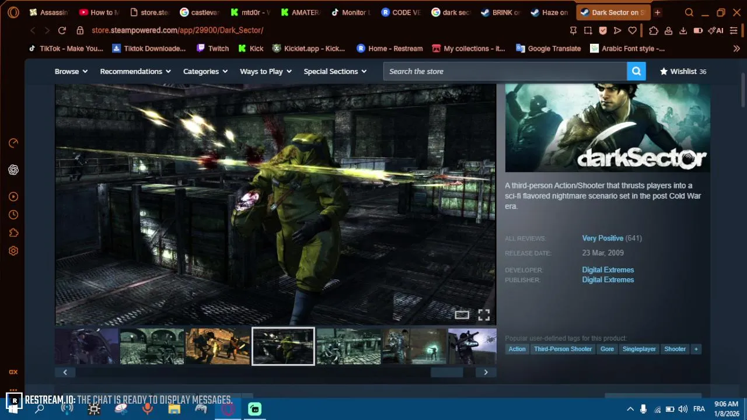
Task: Open a new tab with plus button
Action: click(658, 12)
